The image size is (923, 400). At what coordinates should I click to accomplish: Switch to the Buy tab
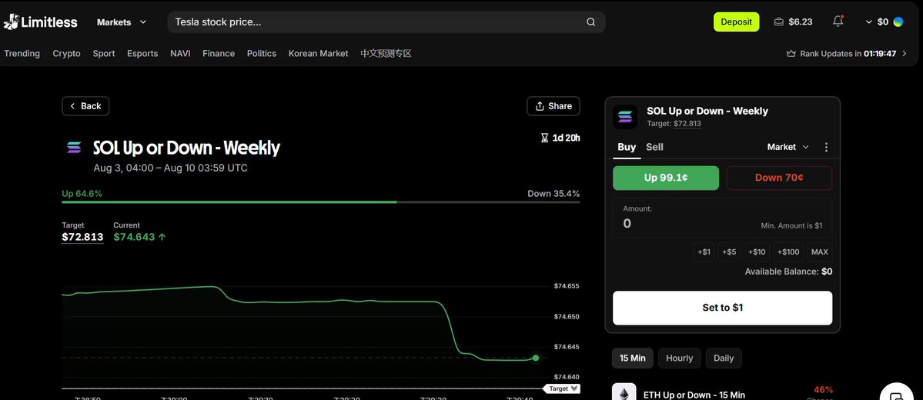(x=627, y=147)
